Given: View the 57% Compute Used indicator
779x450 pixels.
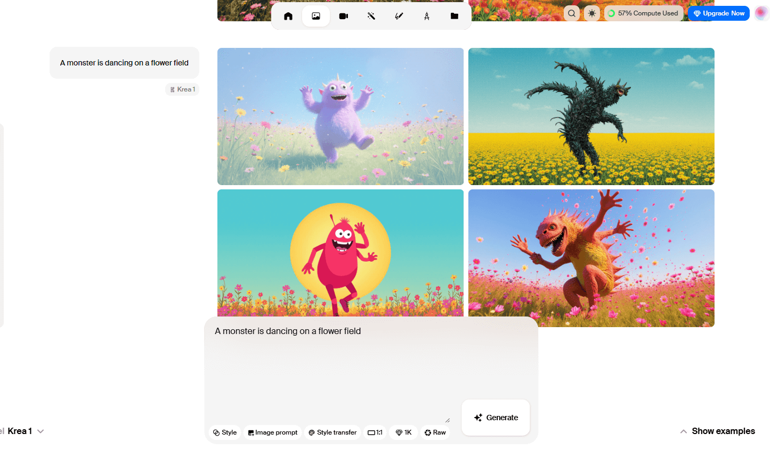Looking at the screenshot, I should [643, 13].
